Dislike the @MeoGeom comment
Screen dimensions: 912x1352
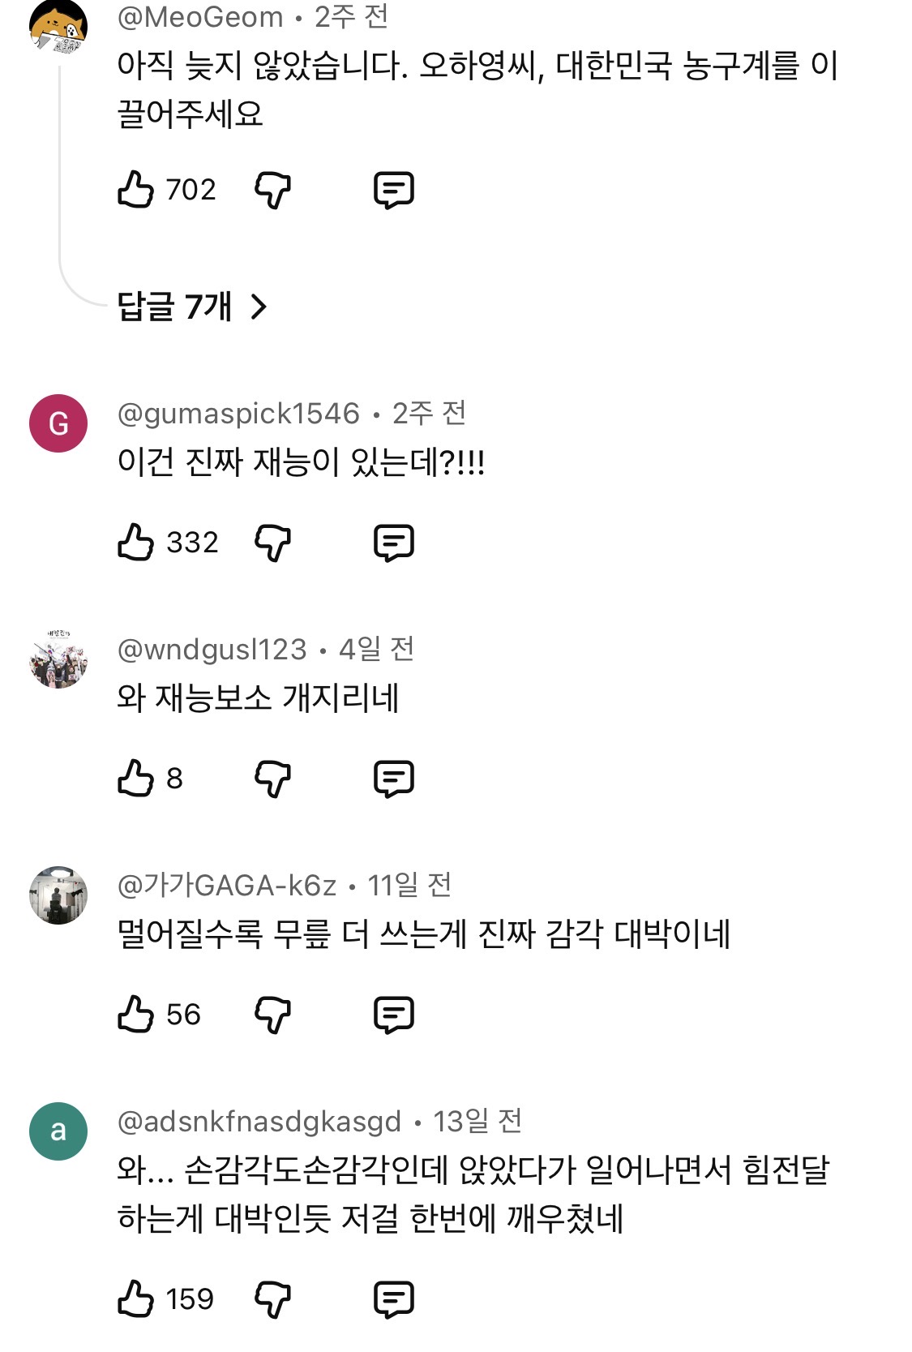tap(272, 190)
